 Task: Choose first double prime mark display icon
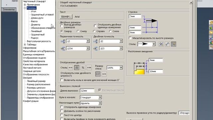(x=98, y=74)
